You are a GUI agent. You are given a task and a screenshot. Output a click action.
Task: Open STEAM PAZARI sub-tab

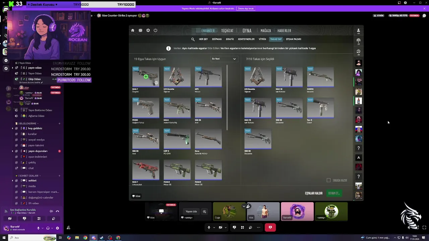coord(294,39)
